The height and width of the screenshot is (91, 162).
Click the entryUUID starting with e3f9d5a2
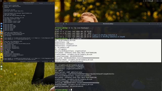pyautogui.click(x=76, y=77)
